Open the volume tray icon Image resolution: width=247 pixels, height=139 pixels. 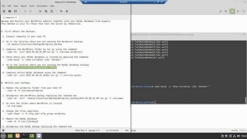(239, 136)
